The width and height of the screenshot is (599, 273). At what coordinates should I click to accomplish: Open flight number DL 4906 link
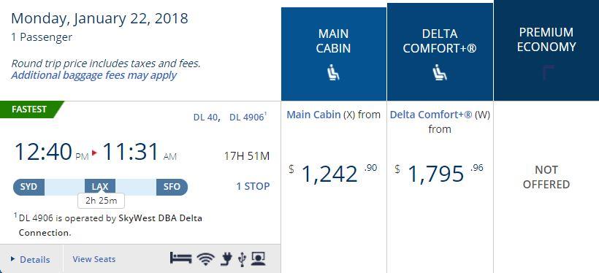[x=246, y=118]
